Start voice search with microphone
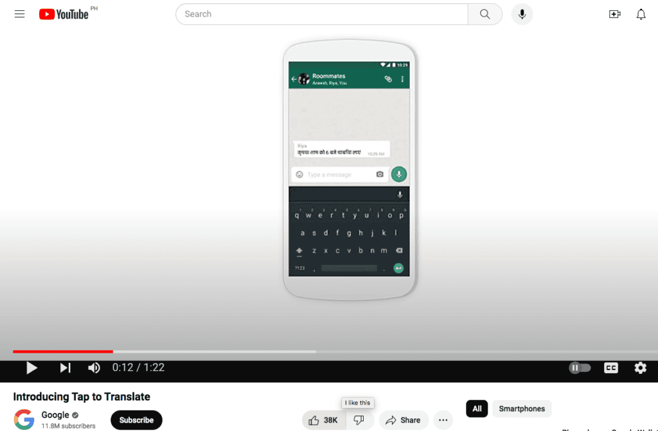The height and width of the screenshot is (431, 658). tap(522, 14)
